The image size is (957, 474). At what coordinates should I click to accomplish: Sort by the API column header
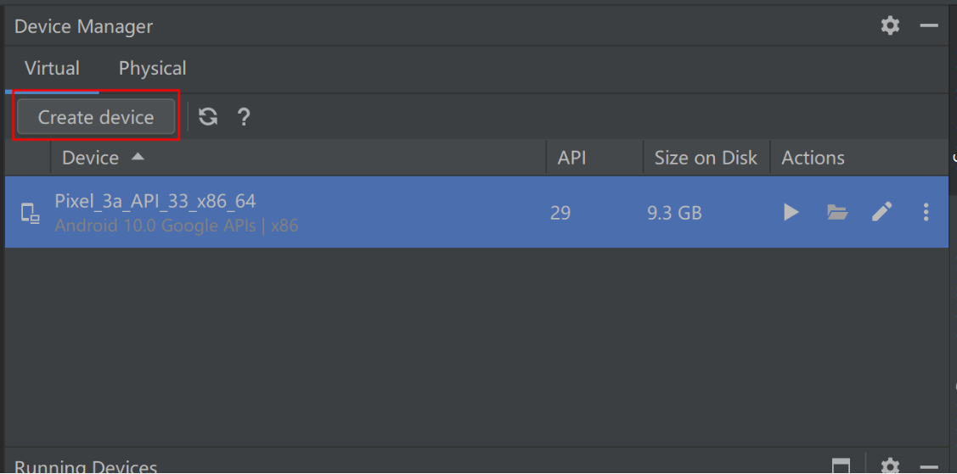point(571,158)
